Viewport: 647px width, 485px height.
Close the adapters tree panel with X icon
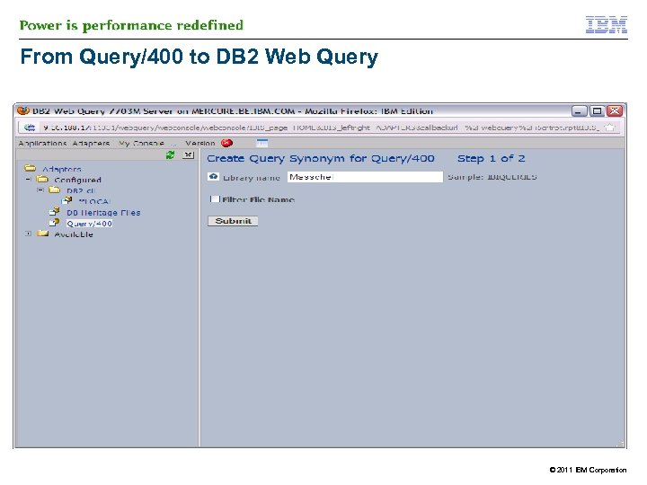[188, 155]
